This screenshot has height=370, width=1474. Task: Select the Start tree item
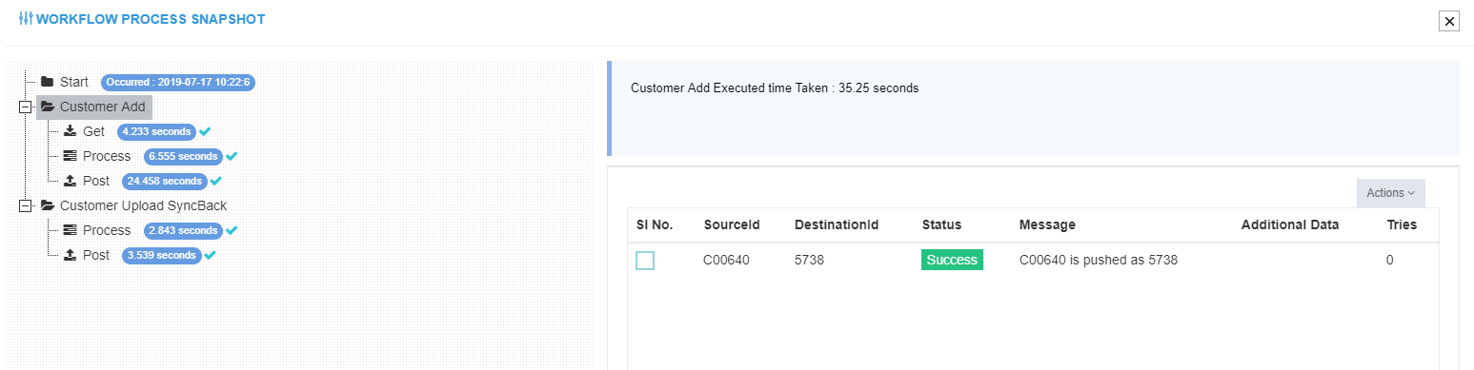[73, 82]
